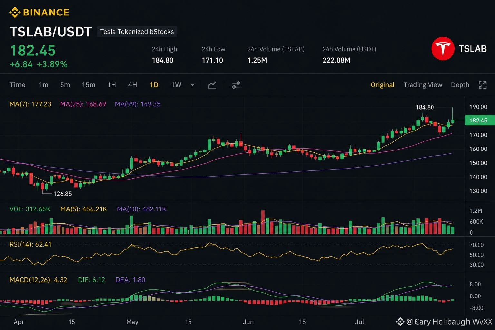Switch to the 4H interval

tap(132, 85)
